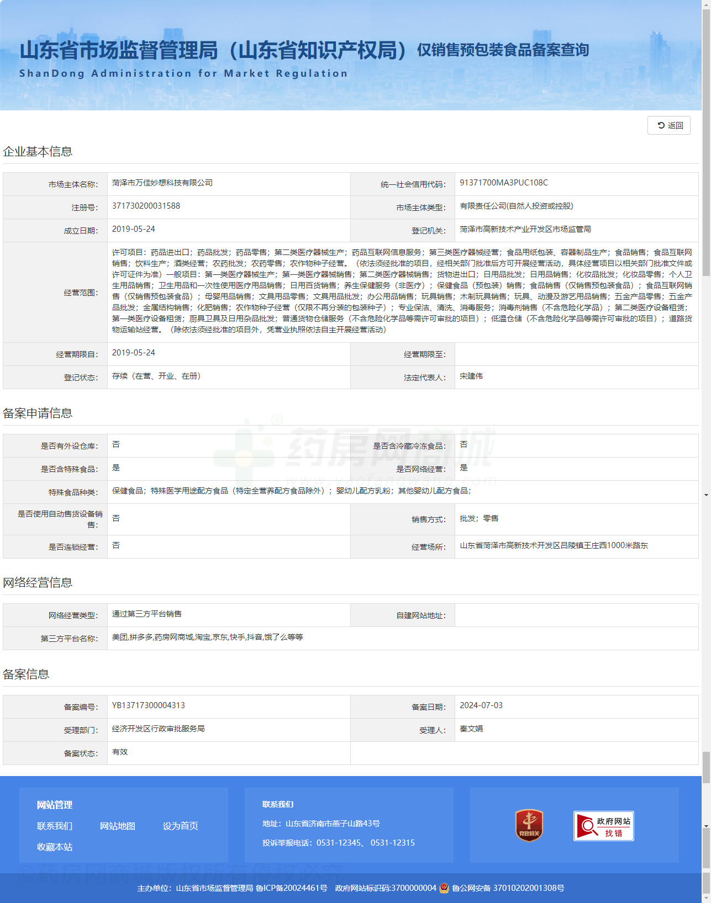Image resolution: width=711 pixels, height=903 pixels.
Task: Click the company name 菏泽市万佳妙想科技有限公司
Action: [x=162, y=183]
